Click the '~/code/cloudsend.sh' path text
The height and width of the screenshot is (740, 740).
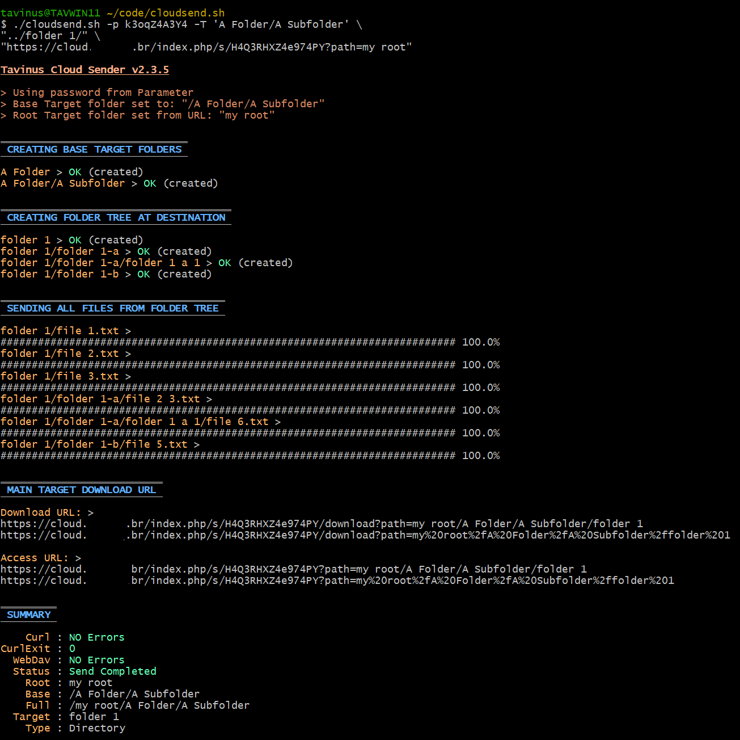click(166, 13)
